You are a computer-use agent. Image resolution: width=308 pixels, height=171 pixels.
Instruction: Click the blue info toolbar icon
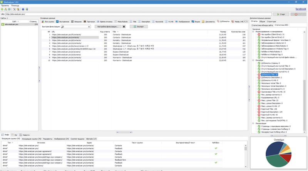point(23,9)
